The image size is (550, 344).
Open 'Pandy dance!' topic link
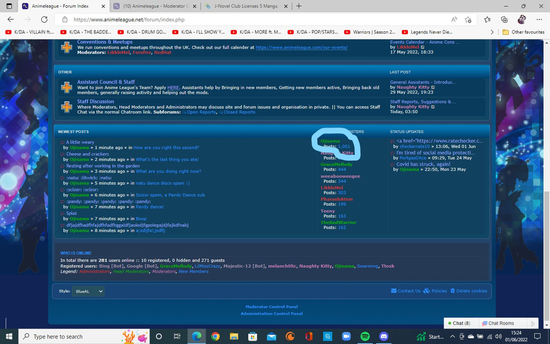point(150,207)
